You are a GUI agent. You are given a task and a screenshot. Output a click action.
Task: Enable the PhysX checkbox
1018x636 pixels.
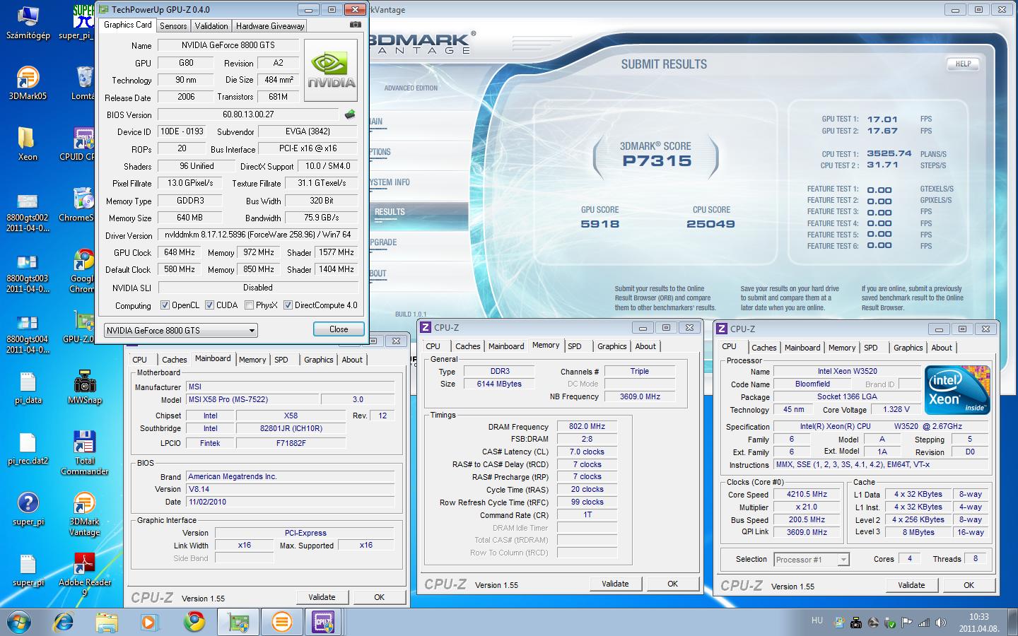(249, 305)
